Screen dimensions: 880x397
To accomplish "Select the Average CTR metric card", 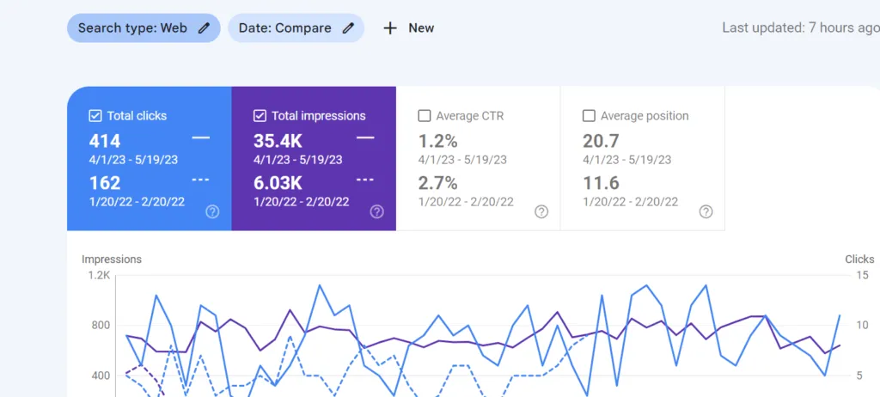I will click(478, 158).
